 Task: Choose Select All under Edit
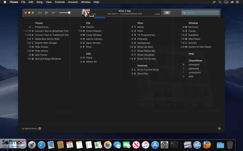pos(91,62)
